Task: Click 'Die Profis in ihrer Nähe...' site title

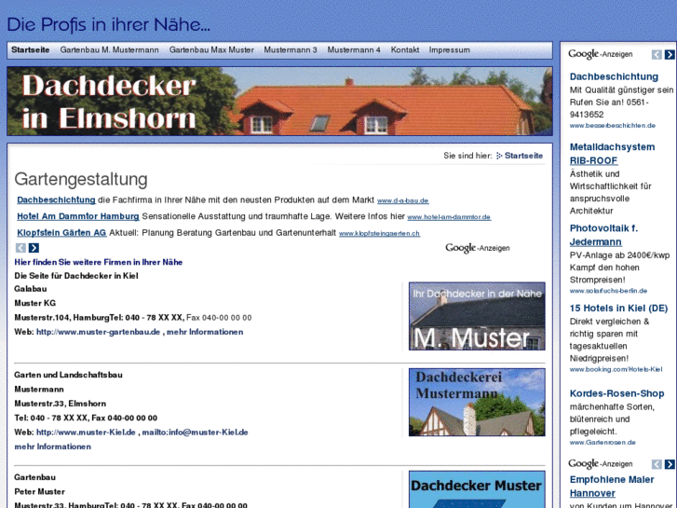Action: pyautogui.click(x=108, y=24)
